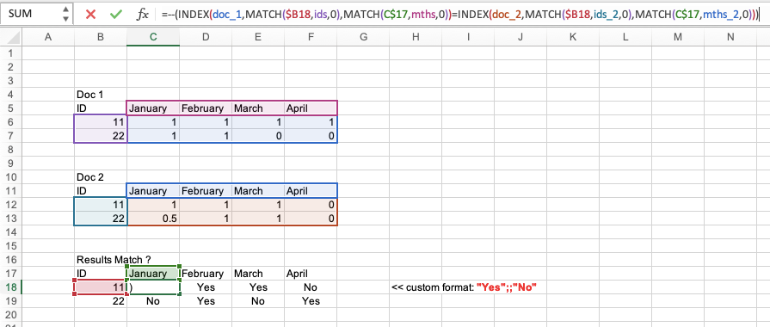Select row 13 header
The height and width of the screenshot is (327, 770).
coord(11,219)
